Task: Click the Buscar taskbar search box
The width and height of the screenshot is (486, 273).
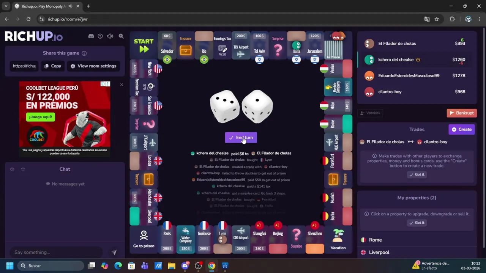Action: pos(51,266)
